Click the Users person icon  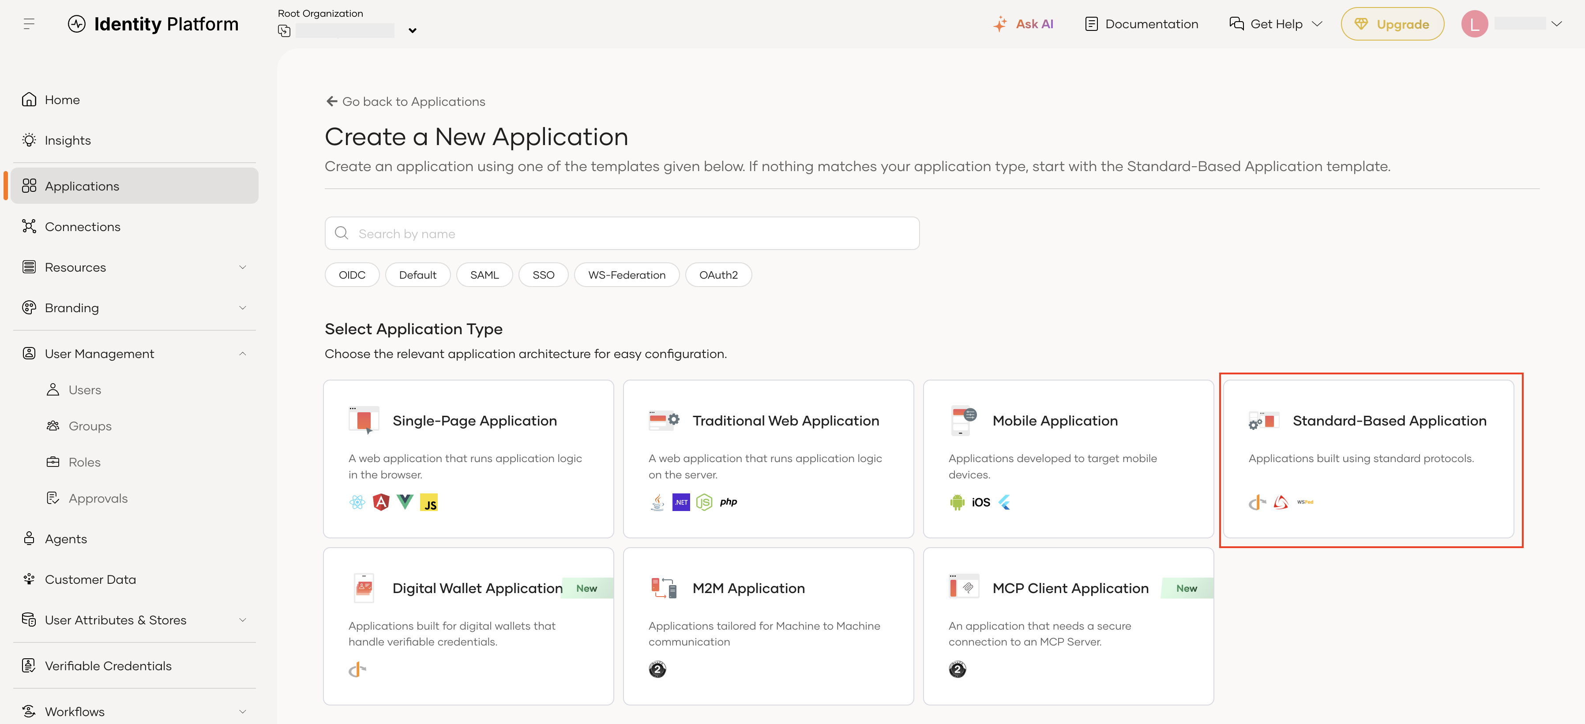coord(53,390)
